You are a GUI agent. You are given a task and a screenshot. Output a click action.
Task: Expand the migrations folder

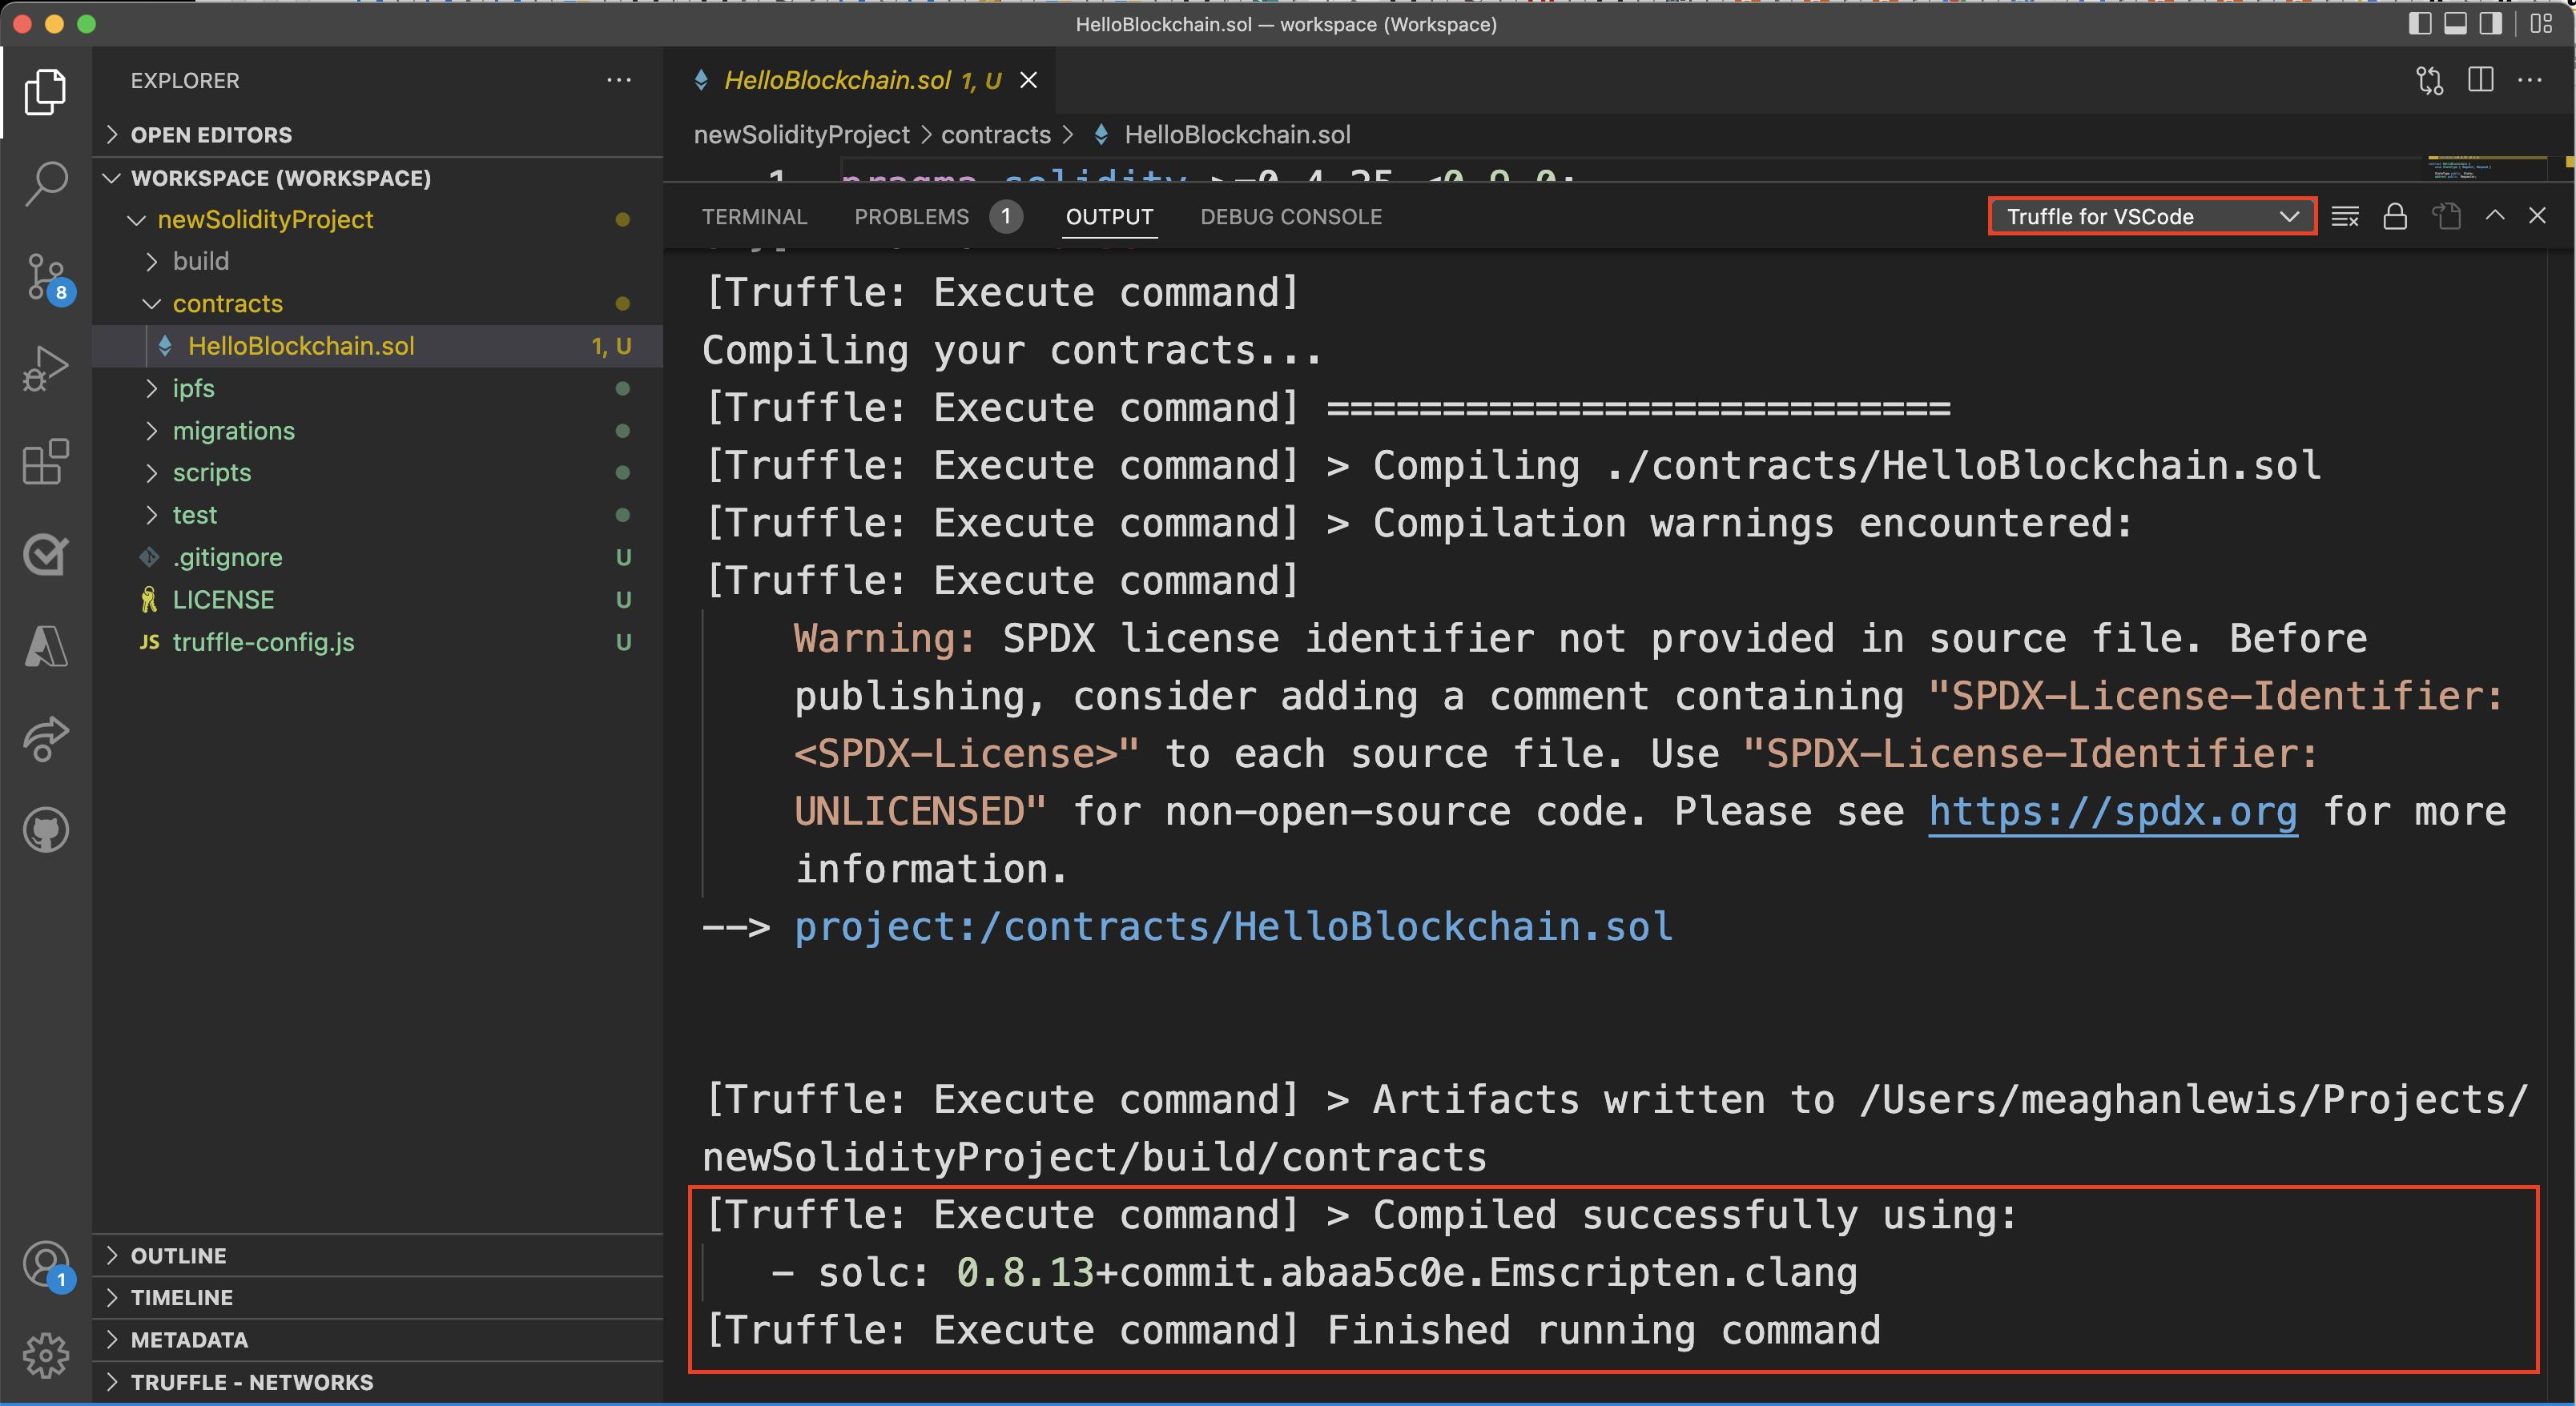click(x=377, y=431)
